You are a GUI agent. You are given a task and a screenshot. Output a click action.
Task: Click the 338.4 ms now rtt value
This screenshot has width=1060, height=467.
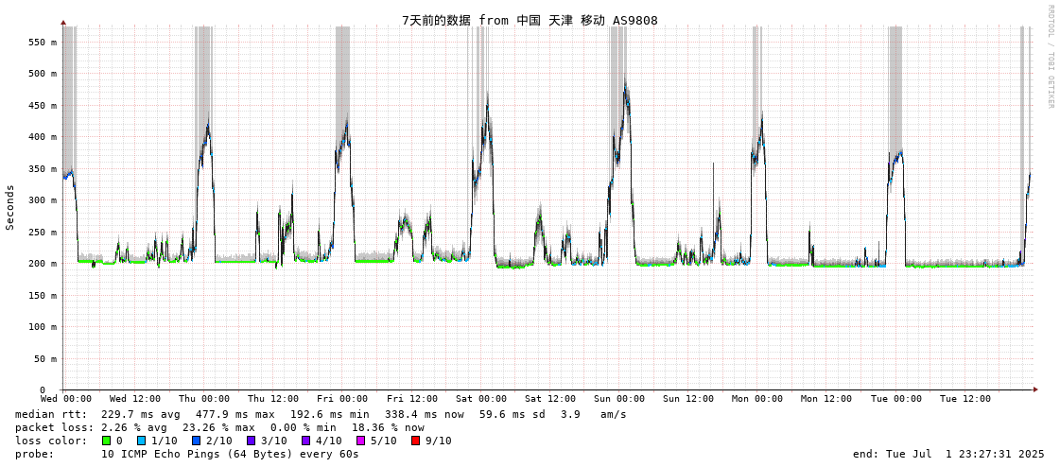[425, 414]
